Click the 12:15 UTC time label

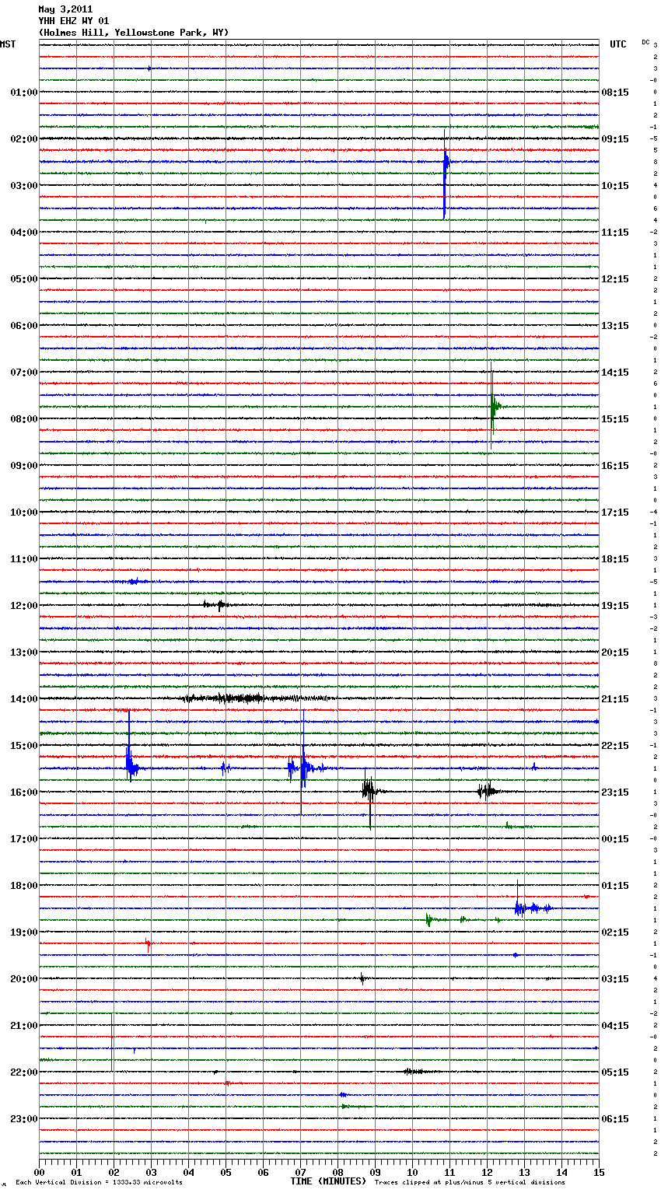[x=615, y=279]
